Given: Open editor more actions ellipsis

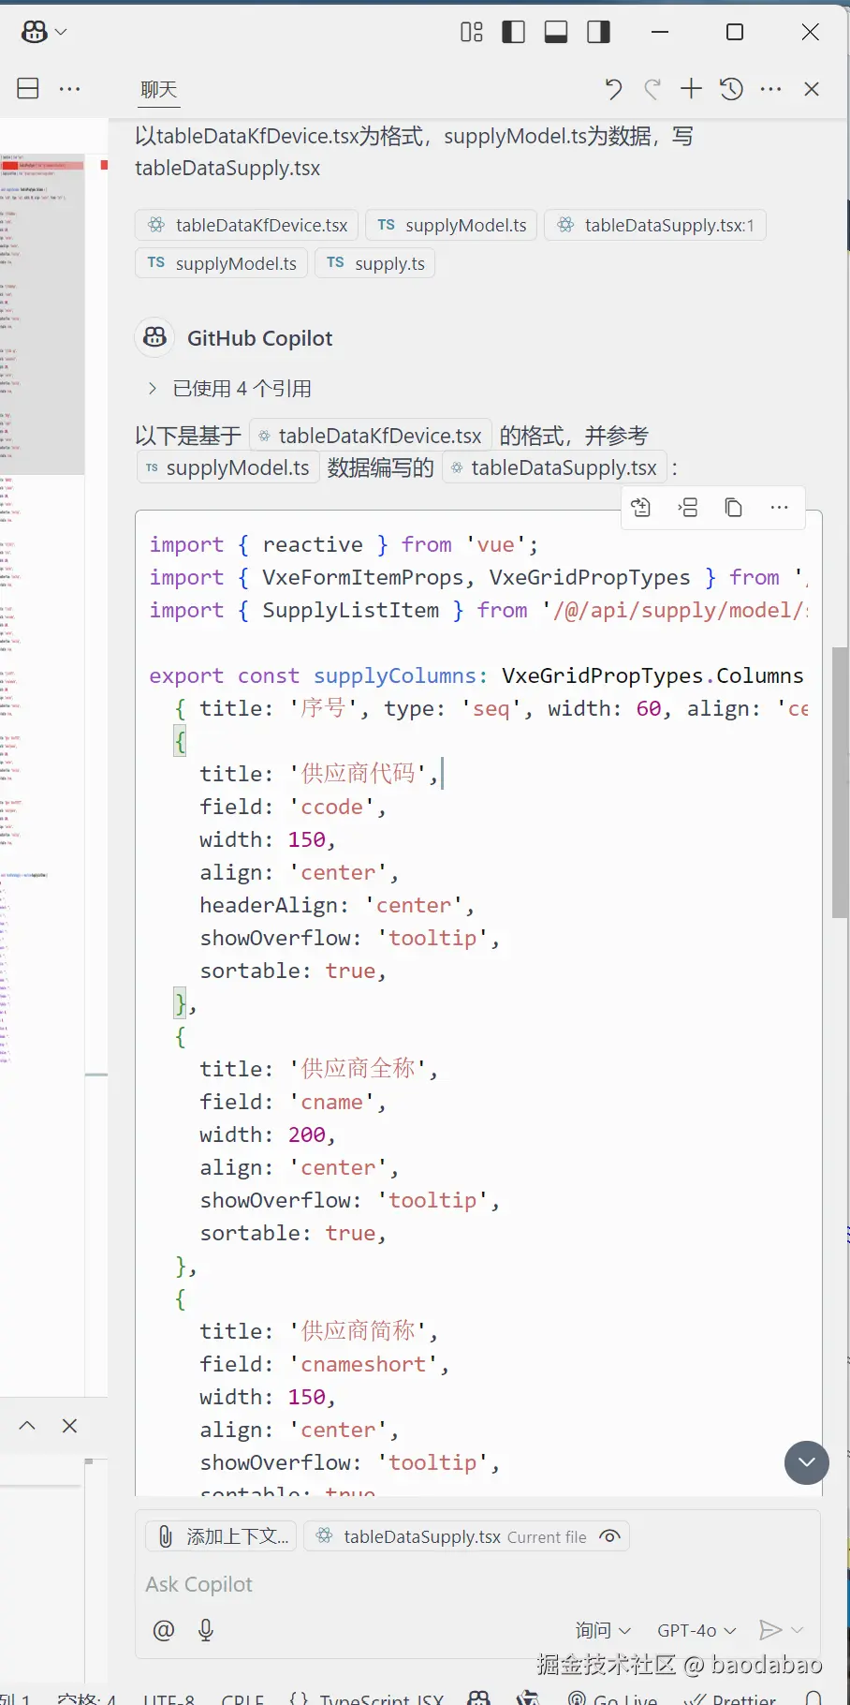Looking at the screenshot, I should (69, 89).
